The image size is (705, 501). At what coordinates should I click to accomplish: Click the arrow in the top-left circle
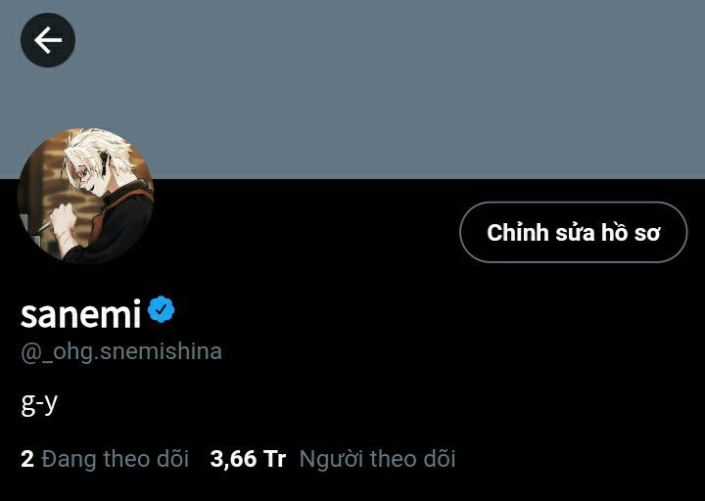[48, 40]
